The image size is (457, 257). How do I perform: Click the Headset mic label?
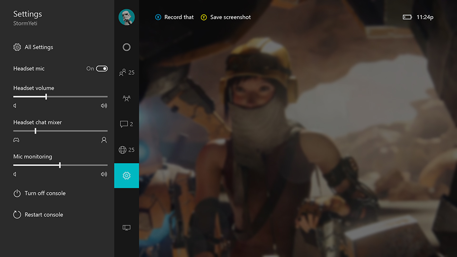(29, 69)
